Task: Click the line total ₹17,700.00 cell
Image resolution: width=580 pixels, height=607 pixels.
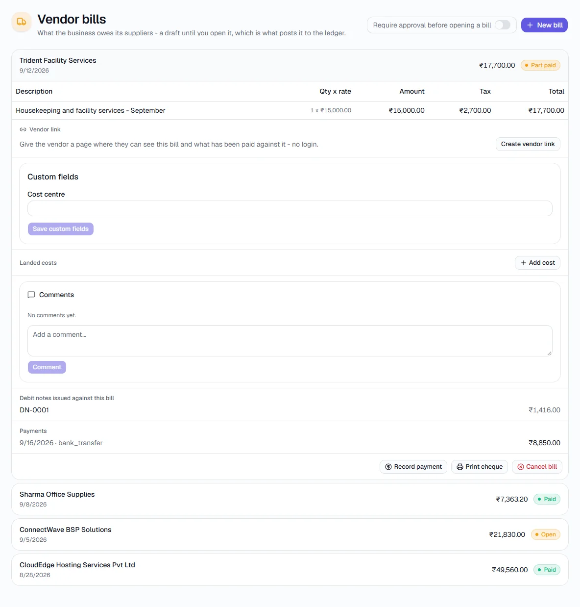Action: click(546, 110)
